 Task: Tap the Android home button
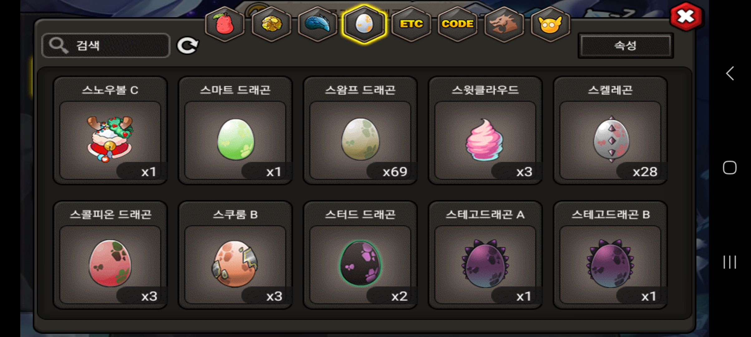tap(730, 168)
